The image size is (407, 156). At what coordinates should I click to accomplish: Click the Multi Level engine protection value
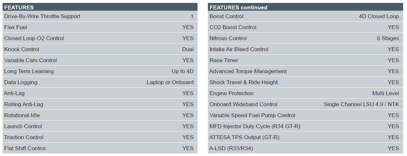coord(386,93)
